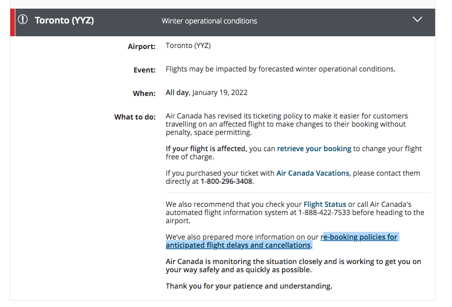Click the bold If your flight is affected text

[x=206, y=149]
